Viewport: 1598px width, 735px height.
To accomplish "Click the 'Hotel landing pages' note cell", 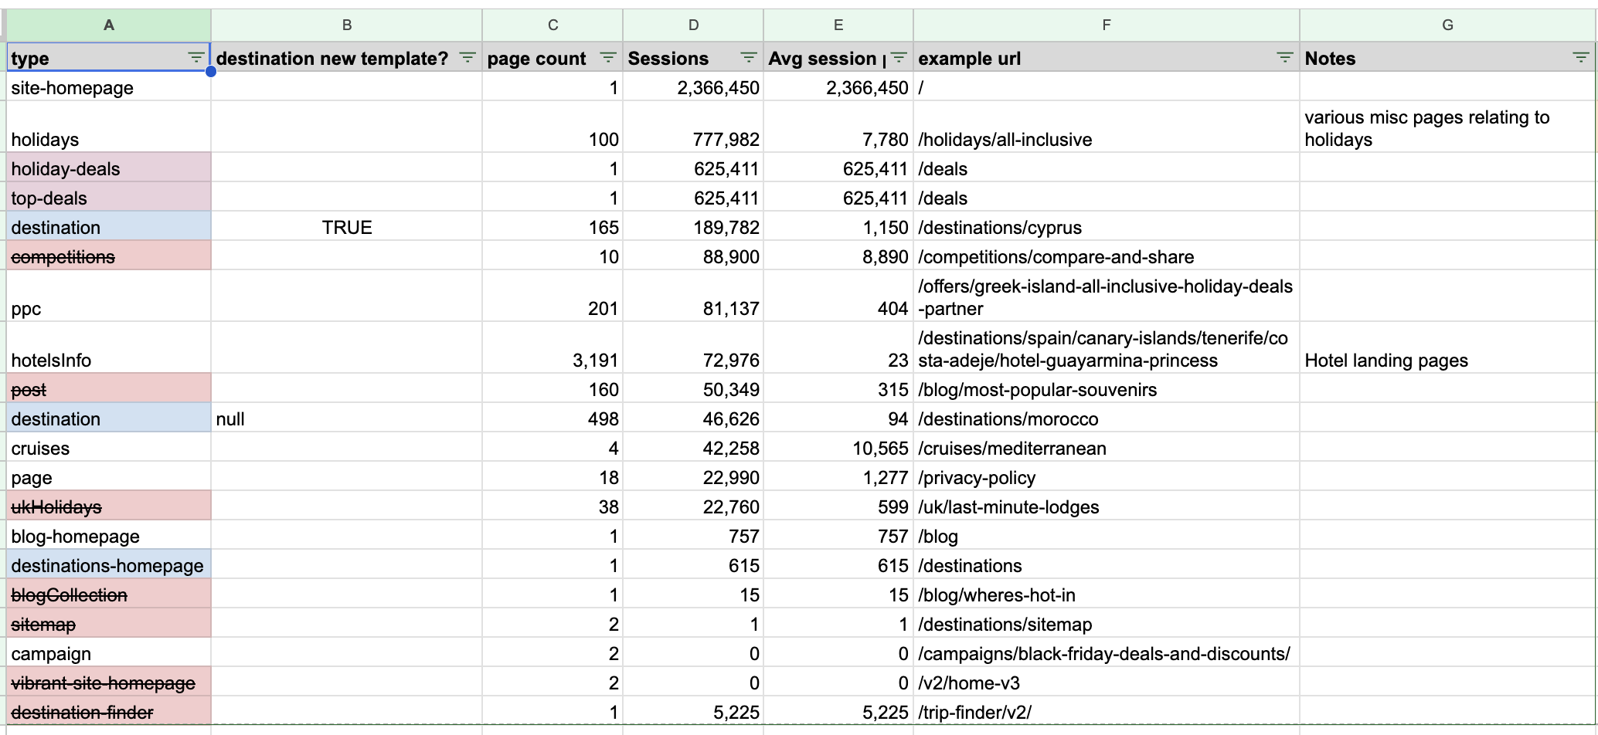I will 1447,347.
